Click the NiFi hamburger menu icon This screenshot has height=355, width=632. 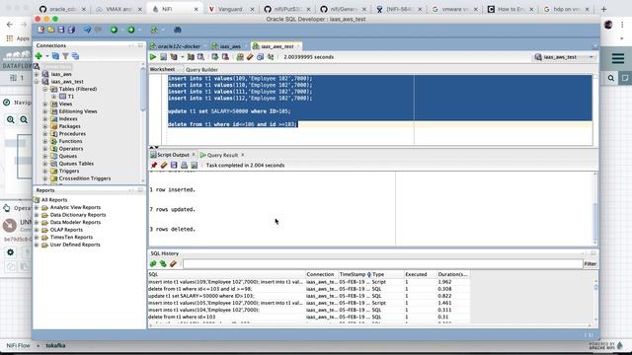pos(618,58)
